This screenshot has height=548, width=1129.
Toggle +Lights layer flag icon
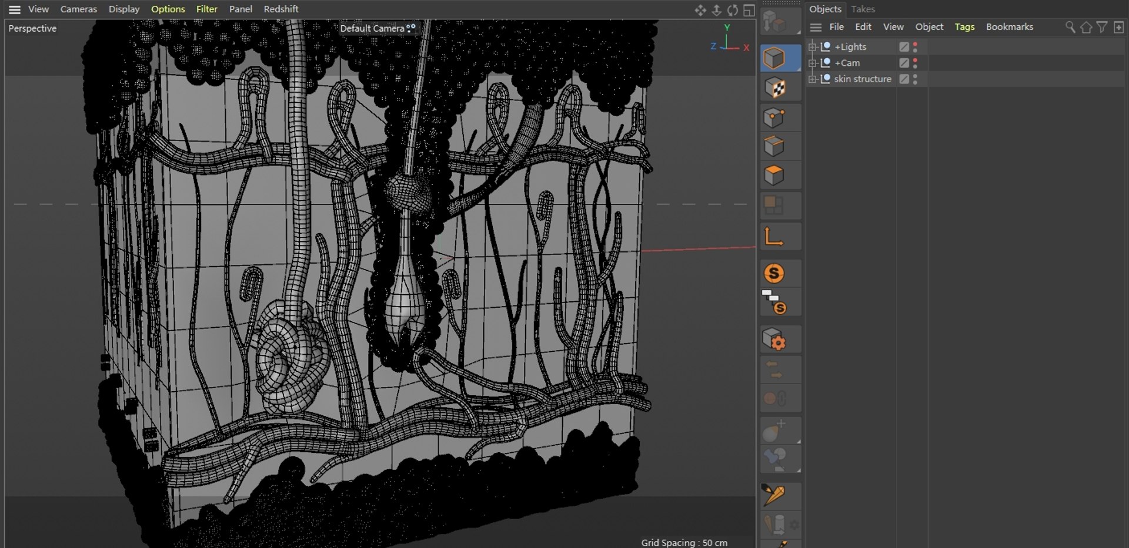(x=904, y=47)
